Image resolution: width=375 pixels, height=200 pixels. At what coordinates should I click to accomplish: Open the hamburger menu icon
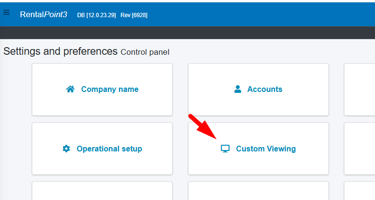(x=6, y=13)
